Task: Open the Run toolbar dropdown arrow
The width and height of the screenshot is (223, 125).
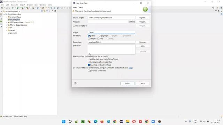Action: click(20, 8)
